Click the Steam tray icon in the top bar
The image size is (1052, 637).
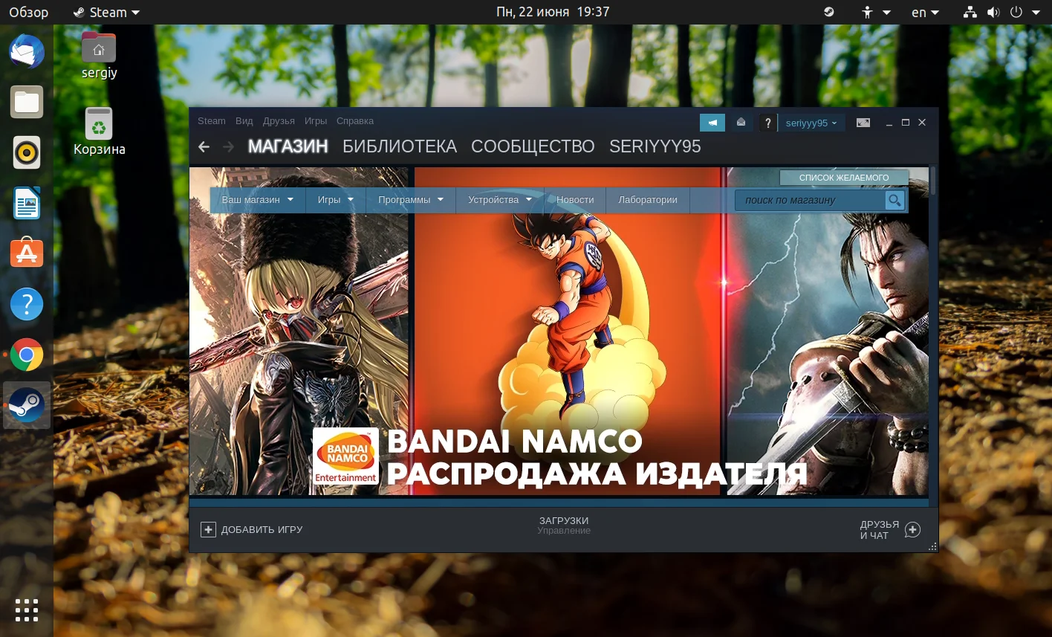(830, 12)
